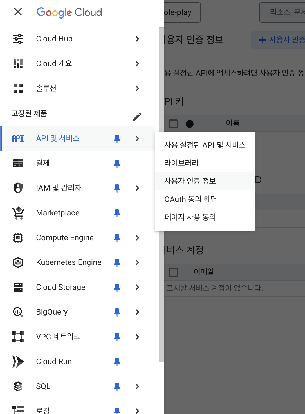This screenshot has height=414, width=305.
Task: Click the IAM 및 관리자 shield icon
Action: click(x=18, y=188)
